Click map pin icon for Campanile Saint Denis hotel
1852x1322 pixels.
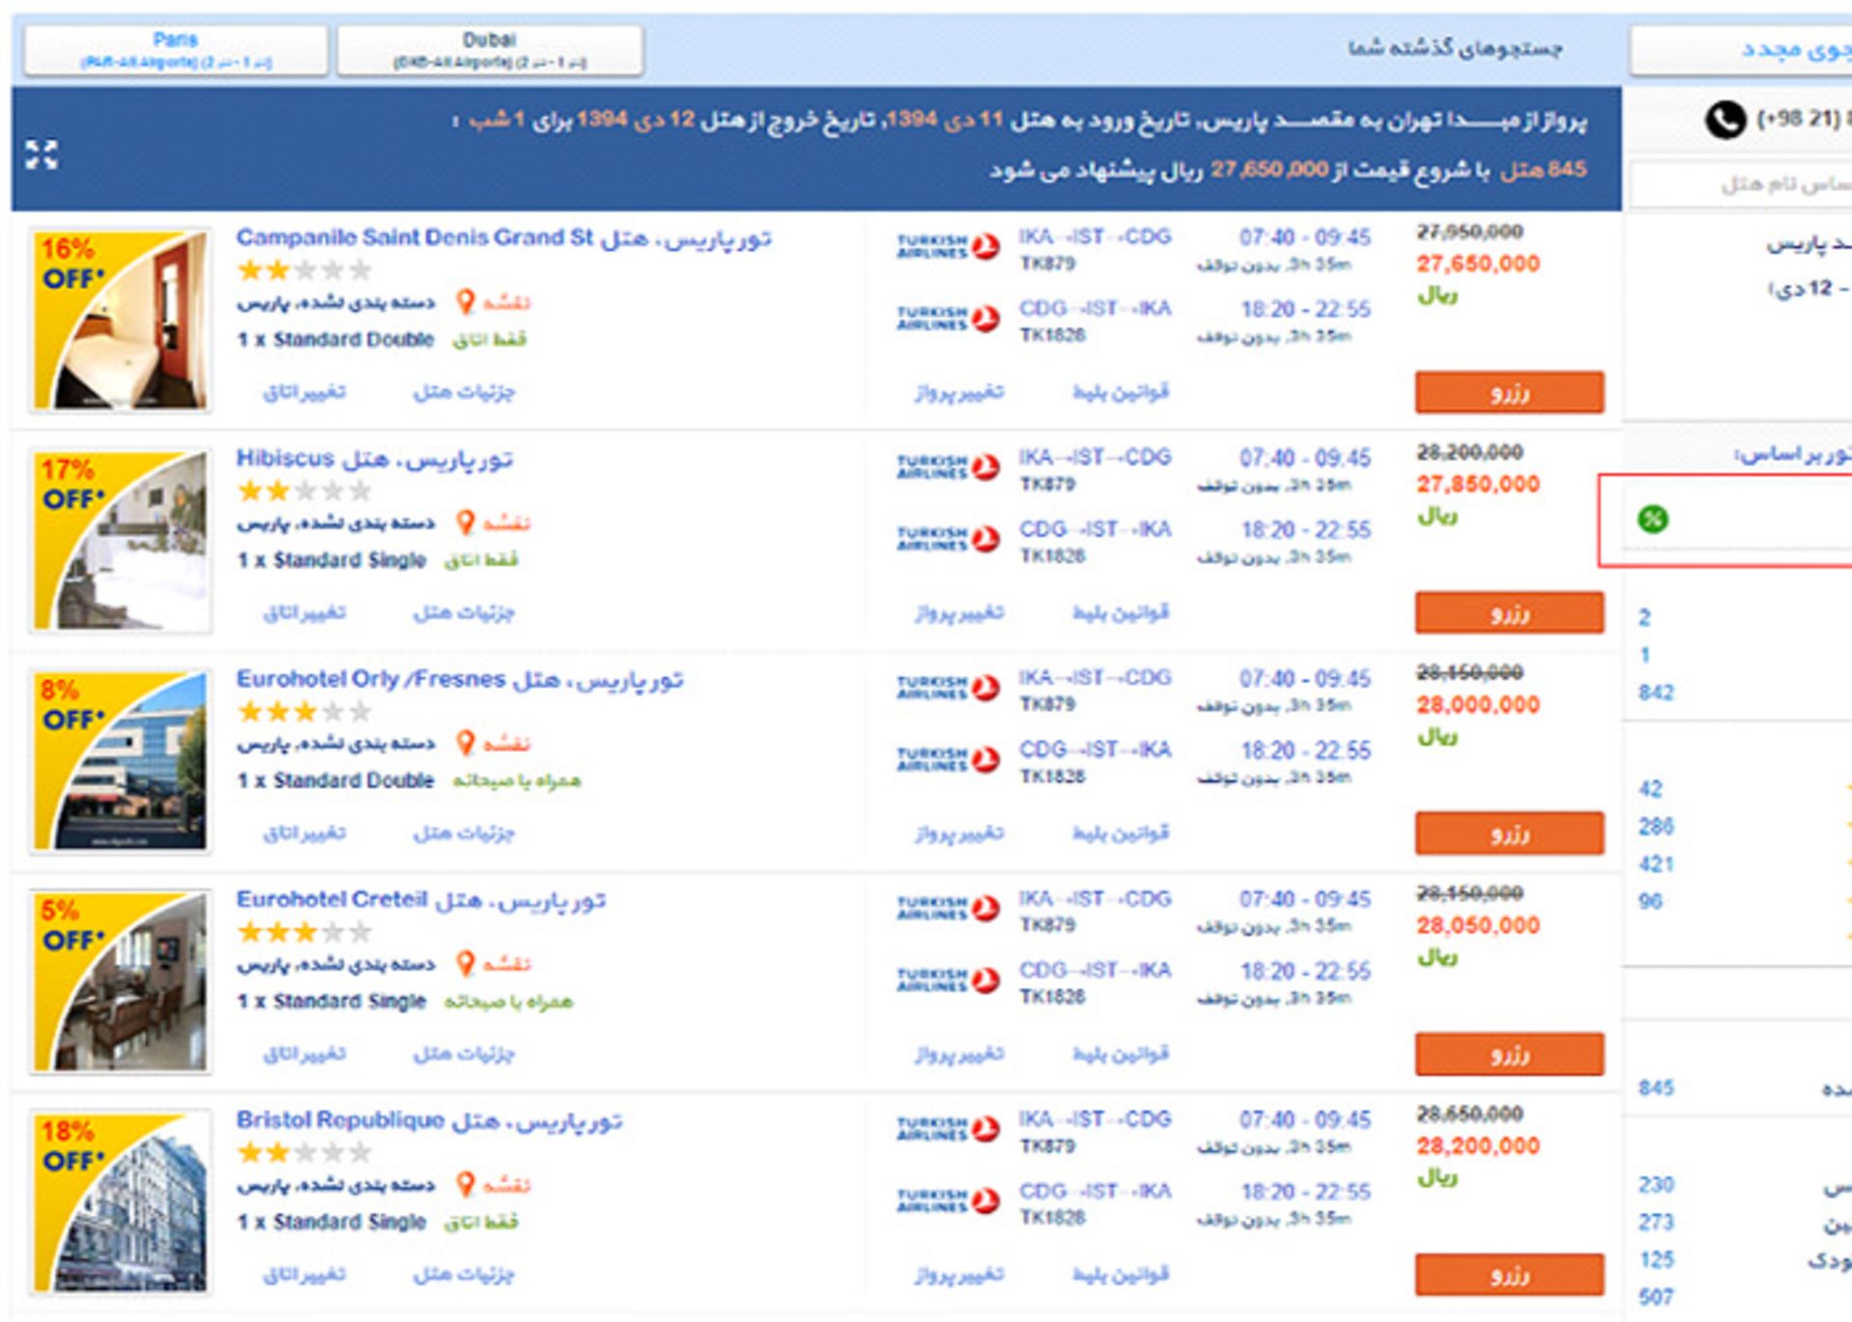pos(466,302)
